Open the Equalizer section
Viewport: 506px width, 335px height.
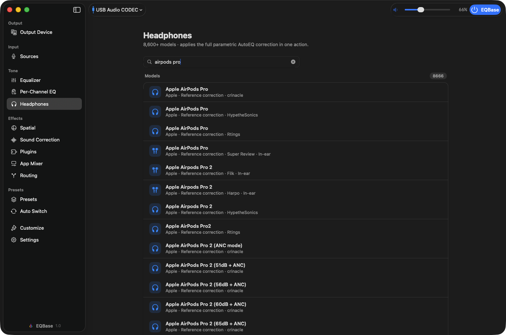[44, 80]
